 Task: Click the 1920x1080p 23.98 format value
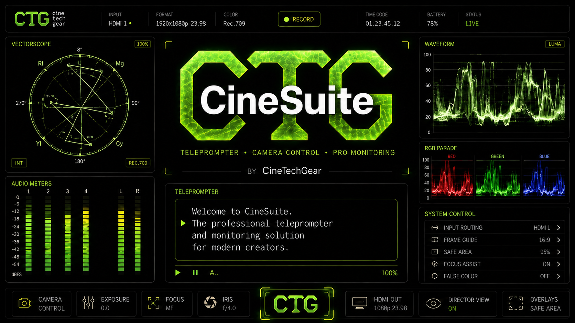pos(181,23)
